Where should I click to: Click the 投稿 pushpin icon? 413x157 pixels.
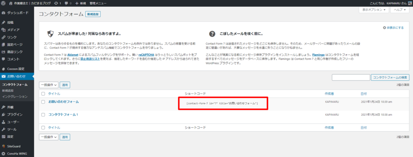tap(3, 22)
